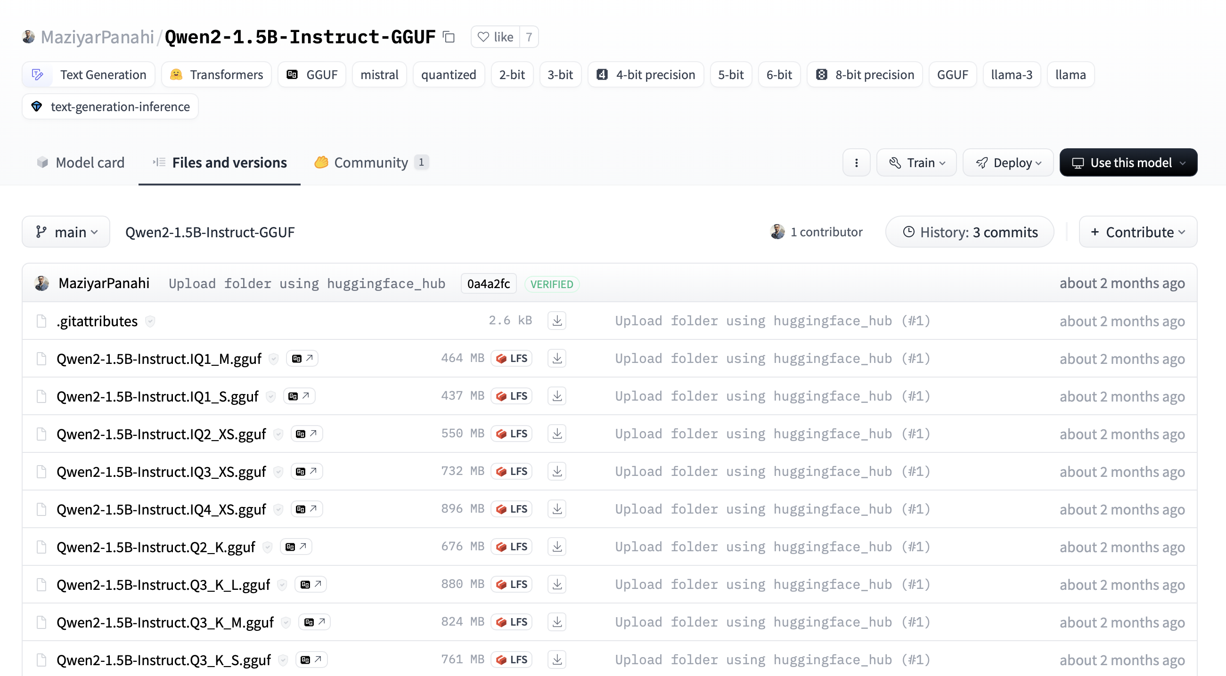1226x676 pixels.
Task: Like this model with the heart button
Action: click(x=496, y=37)
